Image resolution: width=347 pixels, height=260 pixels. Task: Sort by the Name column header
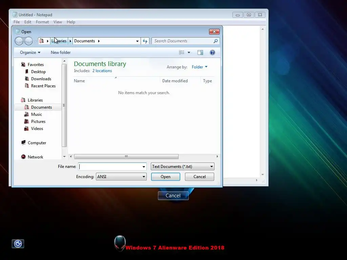pyautogui.click(x=79, y=81)
